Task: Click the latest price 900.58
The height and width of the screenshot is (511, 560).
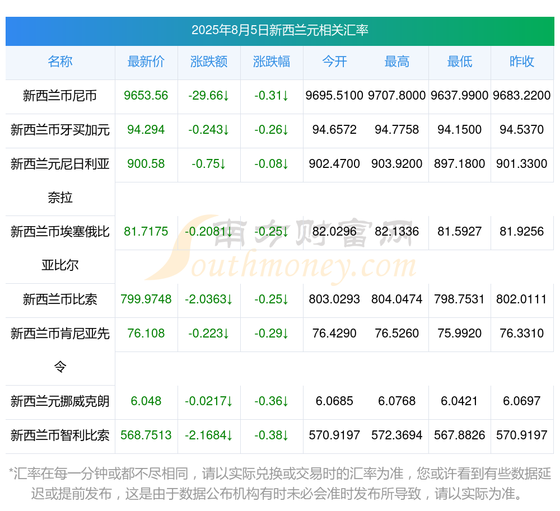Action: coord(146,164)
